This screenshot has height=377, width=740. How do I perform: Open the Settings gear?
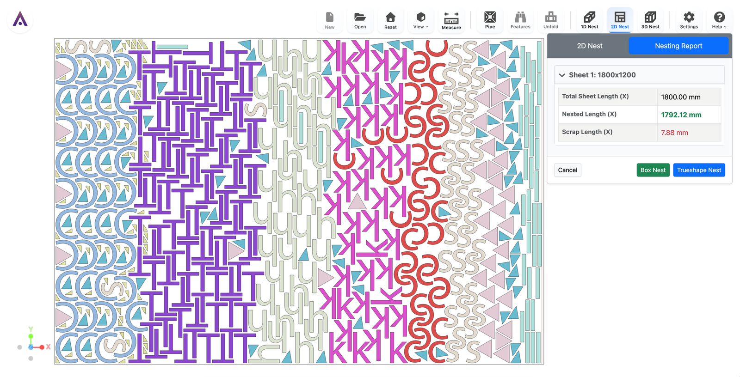[x=689, y=21]
